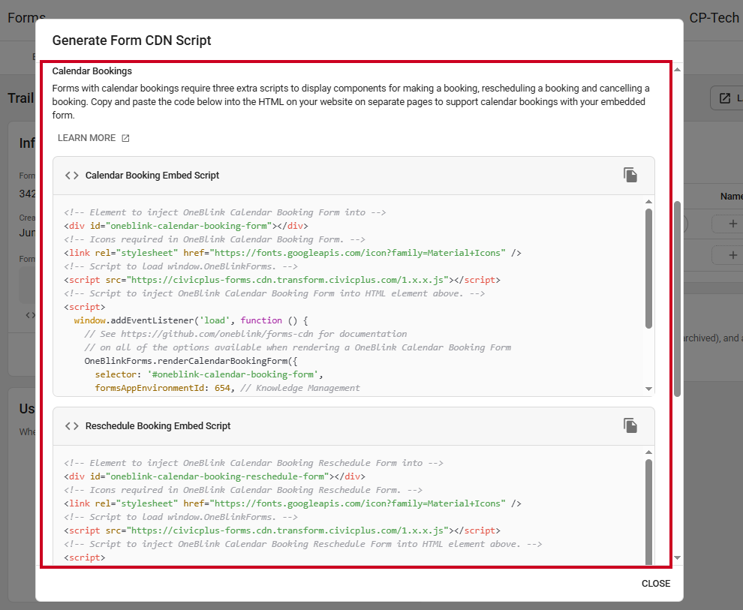Click the Calendar Booking code scrollbar thumb
Screen dimensions: 743x610
tap(648, 269)
